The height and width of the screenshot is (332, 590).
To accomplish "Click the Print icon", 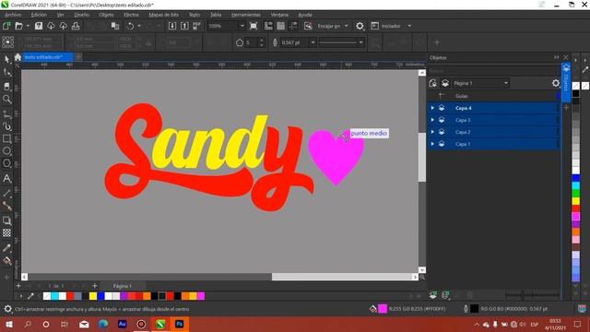I will pyautogui.click(x=76, y=26).
